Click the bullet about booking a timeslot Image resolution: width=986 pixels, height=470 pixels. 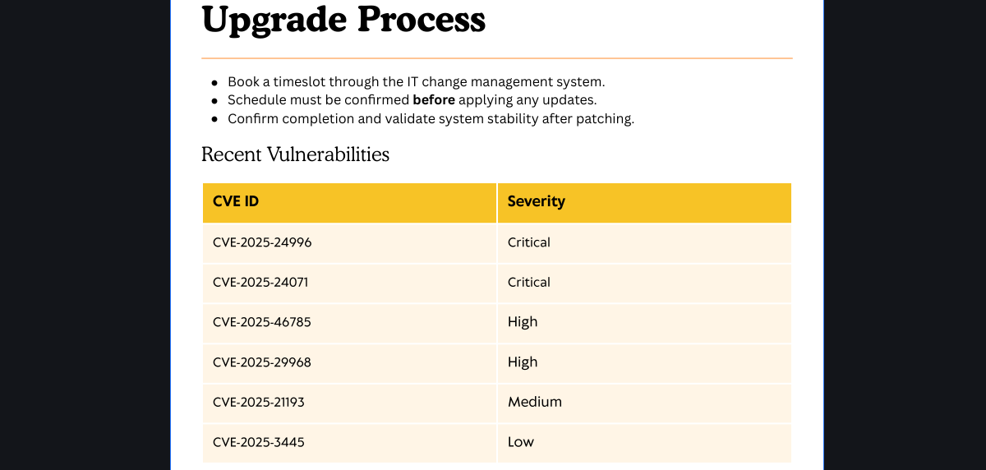pos(416,82)
